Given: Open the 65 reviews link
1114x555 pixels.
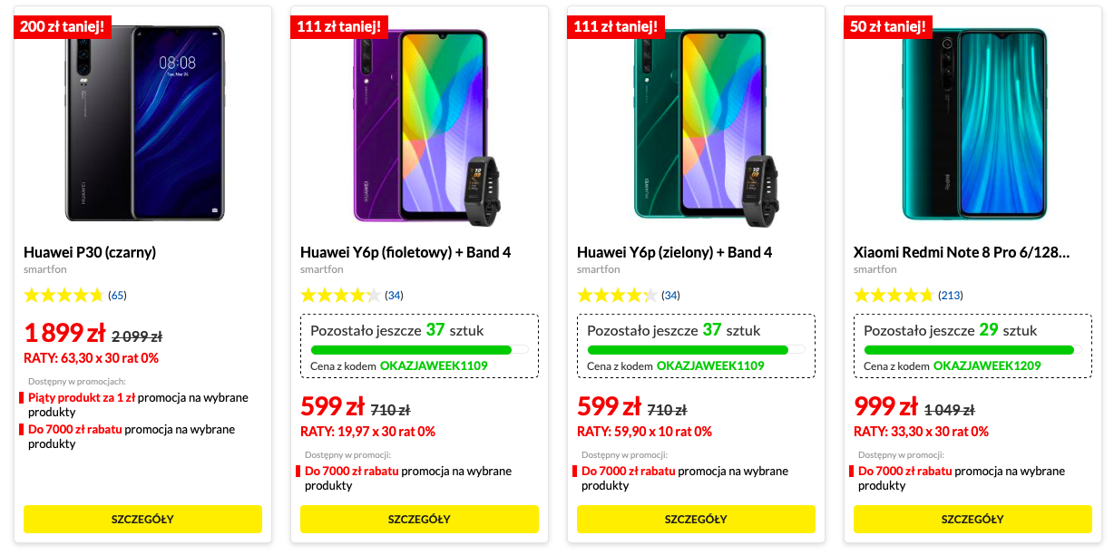Looking at the screenshot, I should 117,295.
